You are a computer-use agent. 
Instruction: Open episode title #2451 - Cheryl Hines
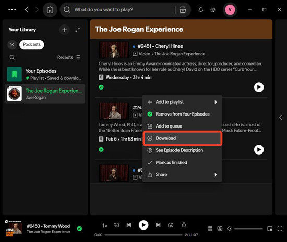[160, 46]
